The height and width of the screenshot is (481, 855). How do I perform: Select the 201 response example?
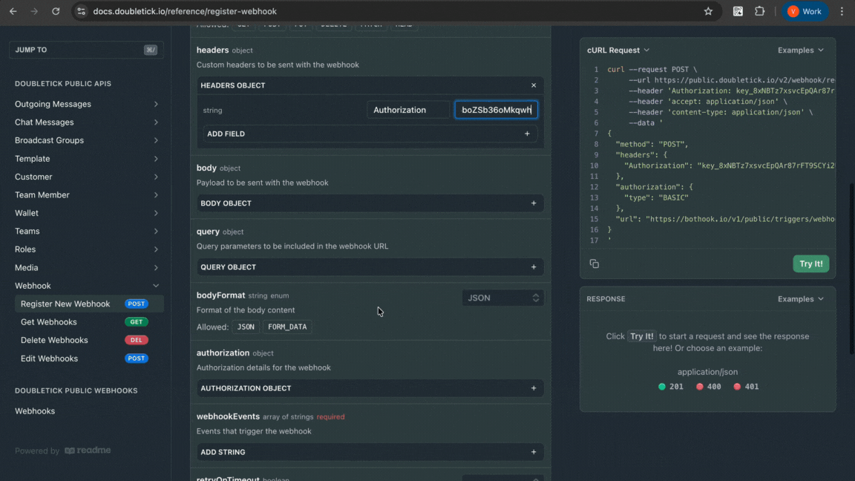tap(671, 387)
